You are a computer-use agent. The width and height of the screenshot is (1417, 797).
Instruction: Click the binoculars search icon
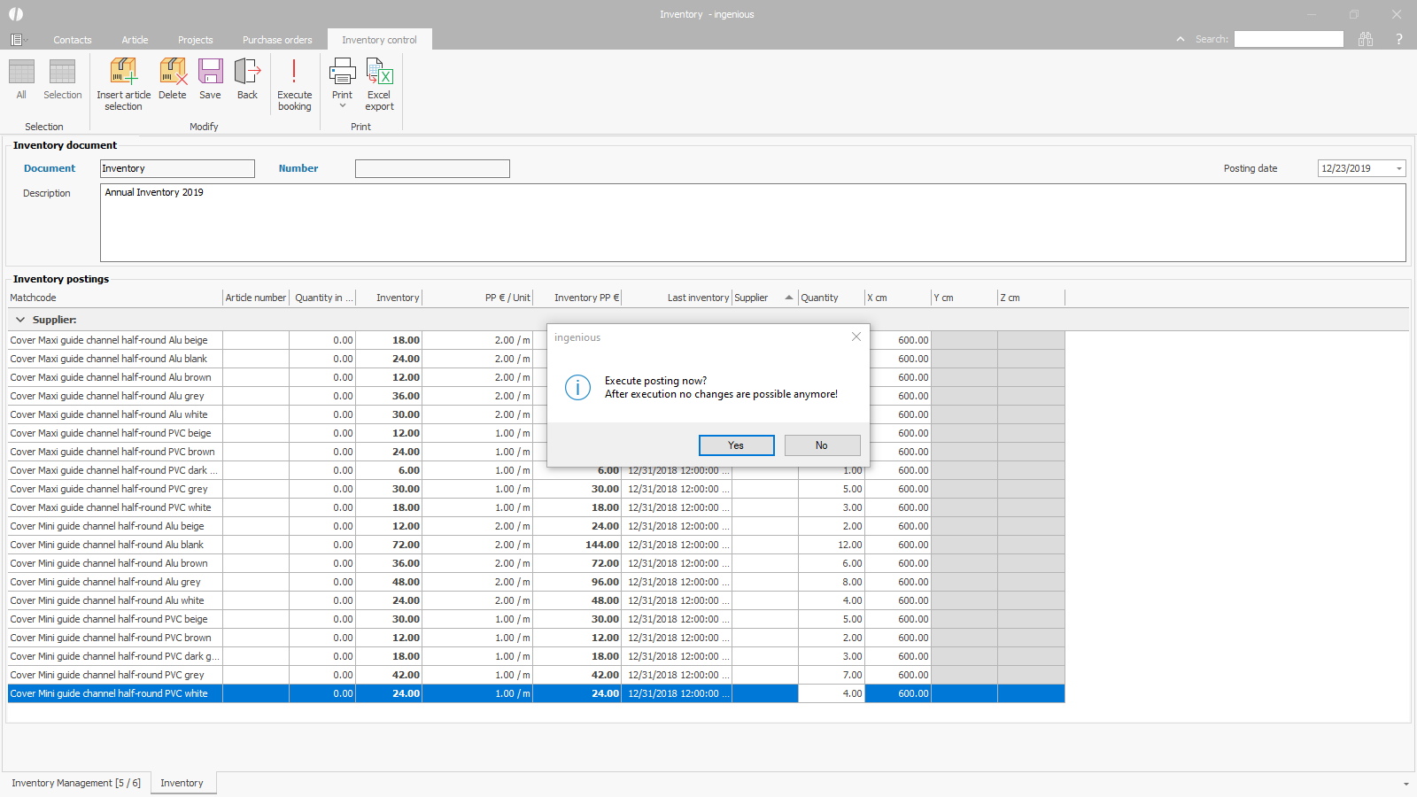point(1366,39)
